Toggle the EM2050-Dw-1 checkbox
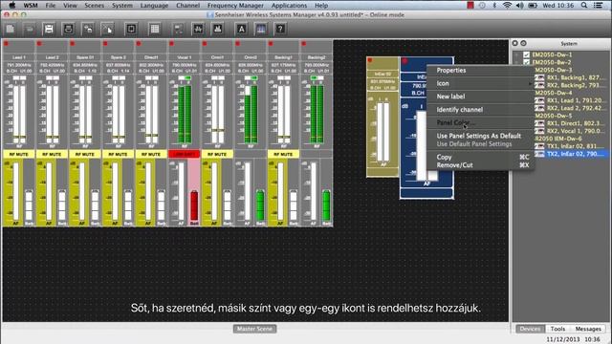612x344 pixels. click(527, 54)
